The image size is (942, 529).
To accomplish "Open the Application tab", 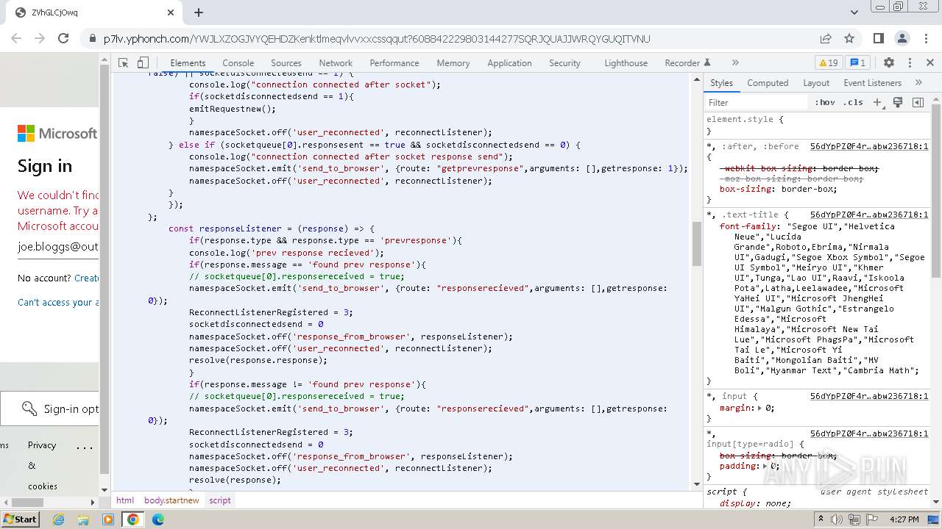I will click(509, 63).
